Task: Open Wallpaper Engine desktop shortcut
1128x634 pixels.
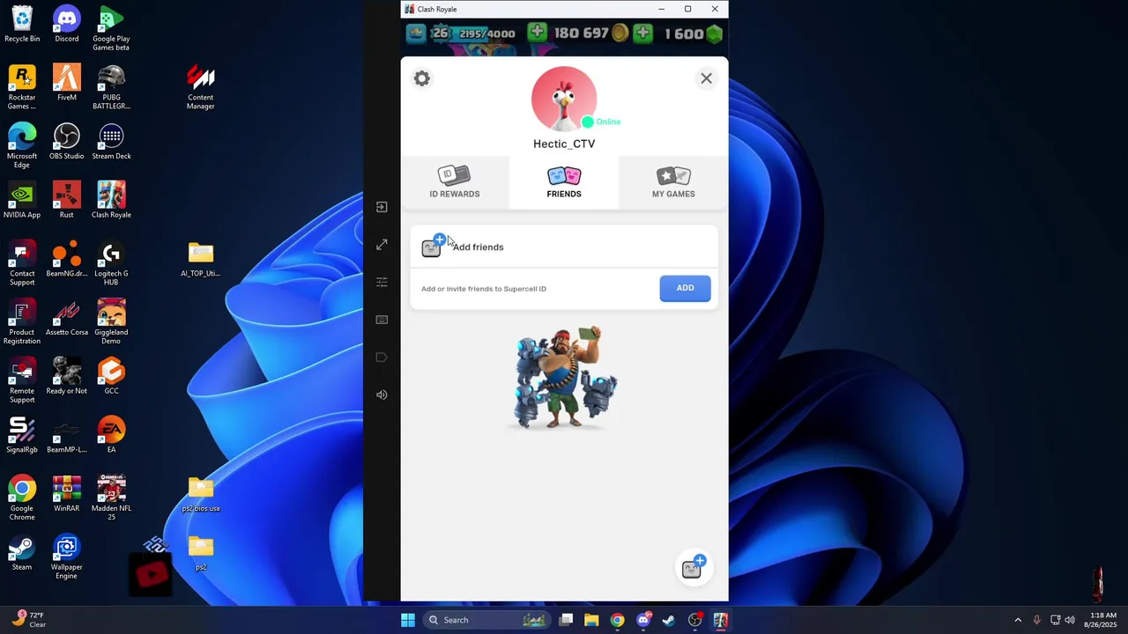Action: [67, 557]
